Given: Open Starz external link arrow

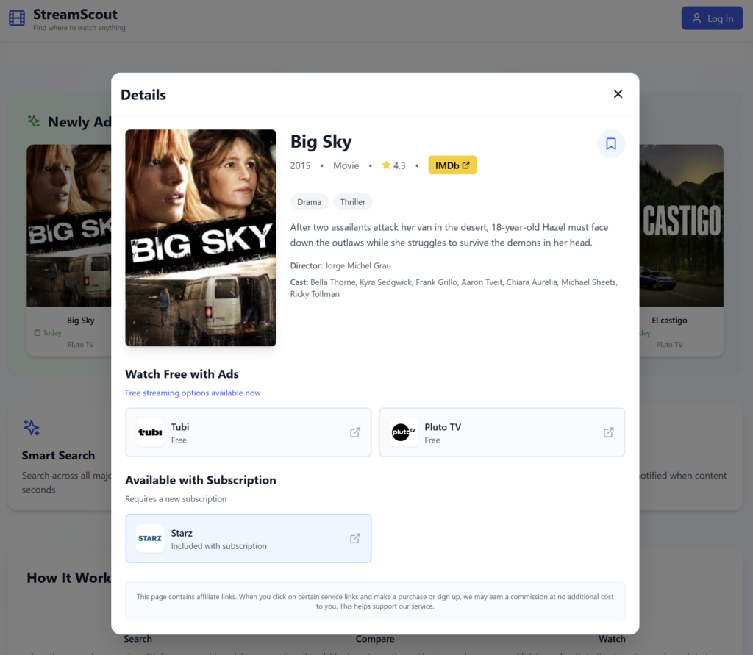Looking at the screenshot, I should (355, 538).
